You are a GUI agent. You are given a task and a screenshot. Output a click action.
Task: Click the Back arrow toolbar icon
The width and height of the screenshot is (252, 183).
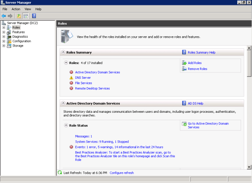tap(4, 16)
